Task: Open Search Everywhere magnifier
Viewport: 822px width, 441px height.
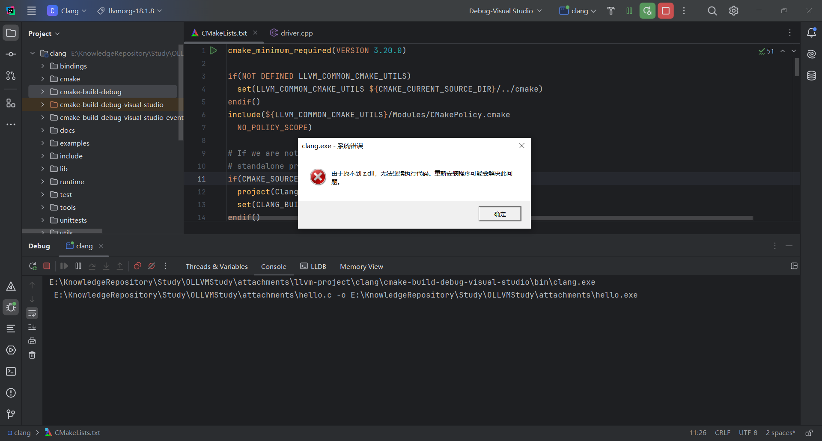Action: tap(712, 11)
